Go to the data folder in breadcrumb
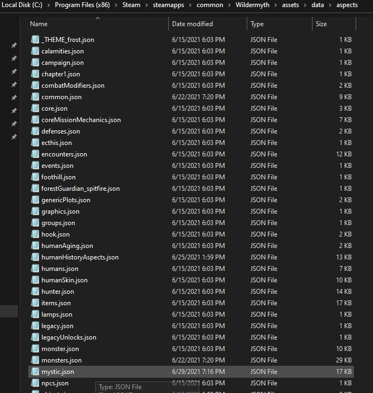Viewport: 373px width, 393px height. click(317, 5)
